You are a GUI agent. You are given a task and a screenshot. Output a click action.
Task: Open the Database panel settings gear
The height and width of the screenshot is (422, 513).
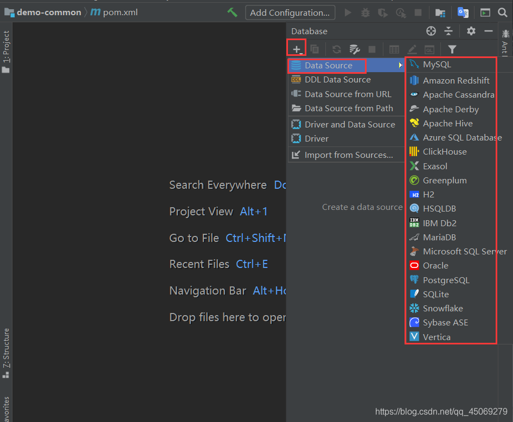(x=471, y=31)
